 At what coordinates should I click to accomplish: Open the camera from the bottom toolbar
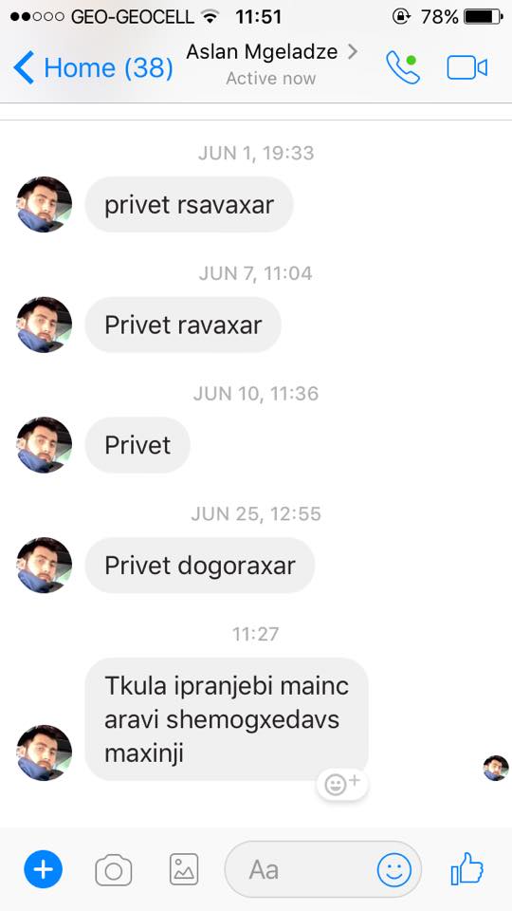coord(114,870)
